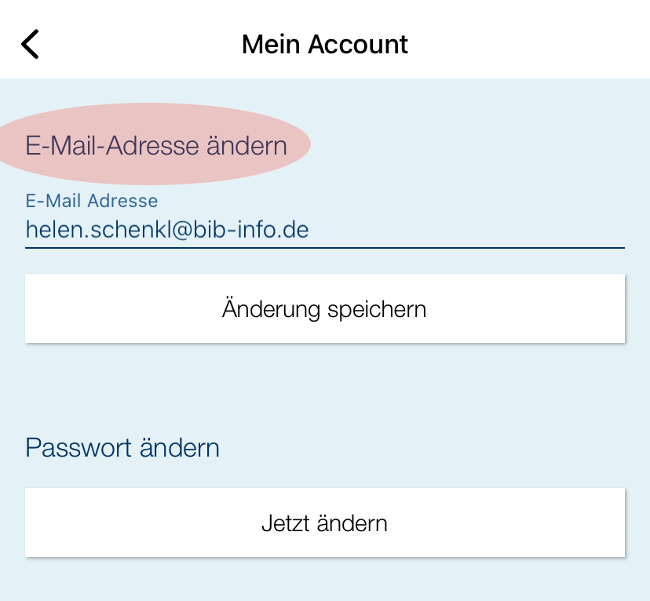Tap the Jetzt ändern button
This screenshot has width=650, height=601.
[x=324, y=523]
